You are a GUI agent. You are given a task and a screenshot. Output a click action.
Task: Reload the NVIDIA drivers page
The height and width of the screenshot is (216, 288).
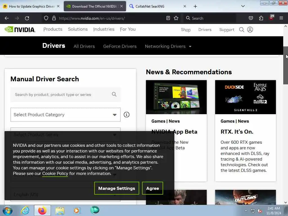[x=27, y=18]
